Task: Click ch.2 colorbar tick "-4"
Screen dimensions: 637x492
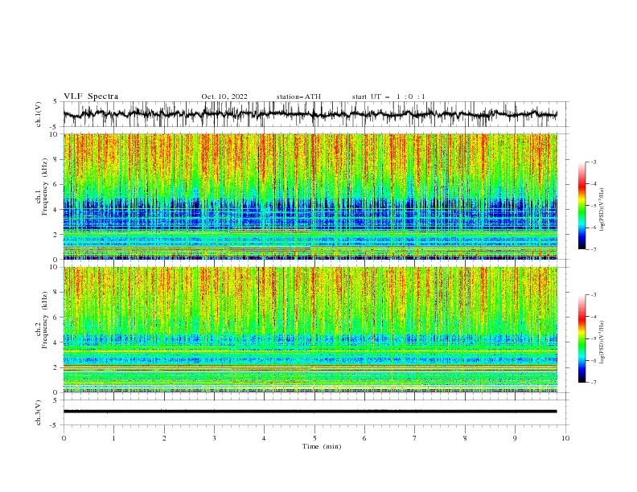Action: (x=594, y=317)
